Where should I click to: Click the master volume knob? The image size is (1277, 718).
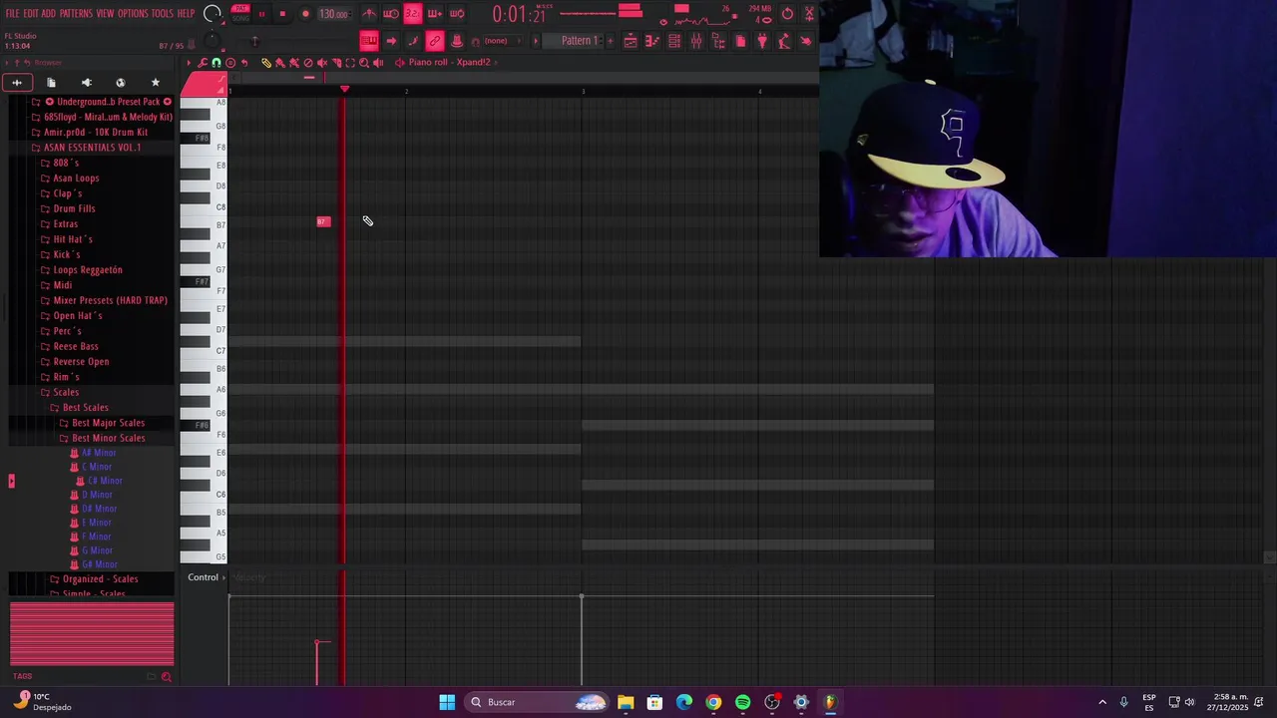[x=213, y=14]
